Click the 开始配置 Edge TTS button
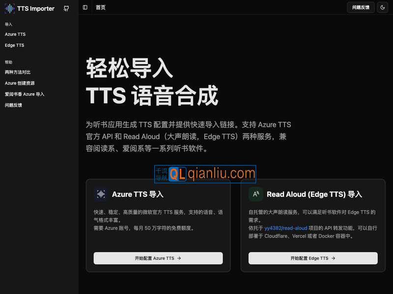 tap(313, 258)
